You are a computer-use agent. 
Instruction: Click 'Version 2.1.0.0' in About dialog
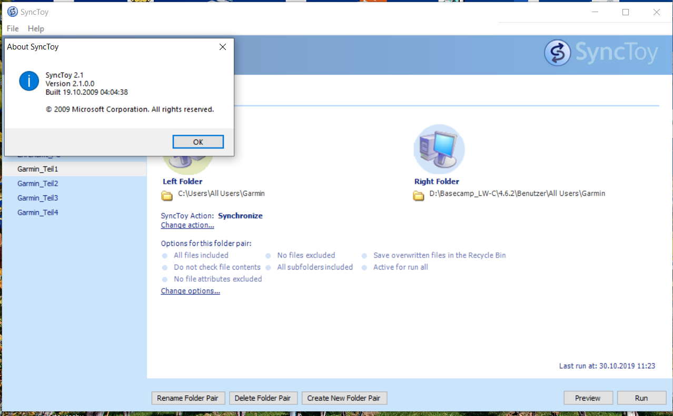[70, 84]
